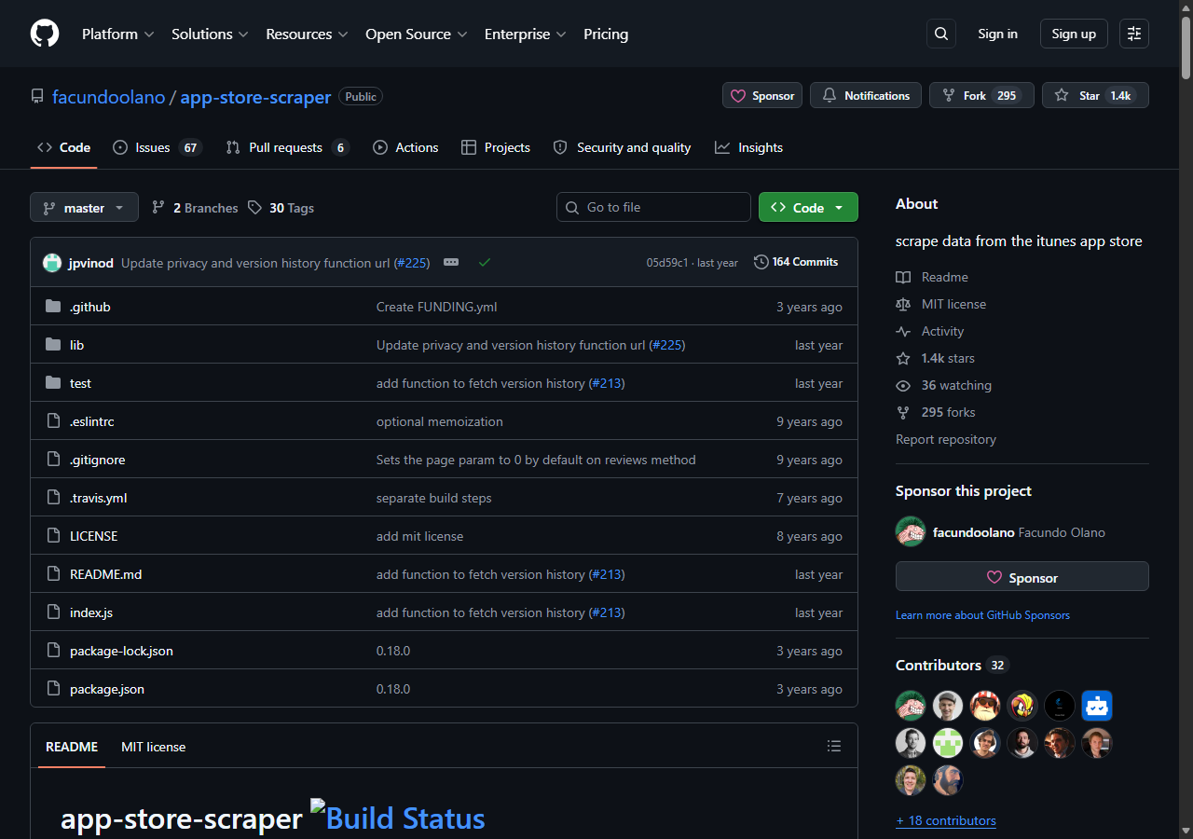This screenshot has height=839, width=1193.
Task: Open the .github folder
Action: click(x=90, y=307)
